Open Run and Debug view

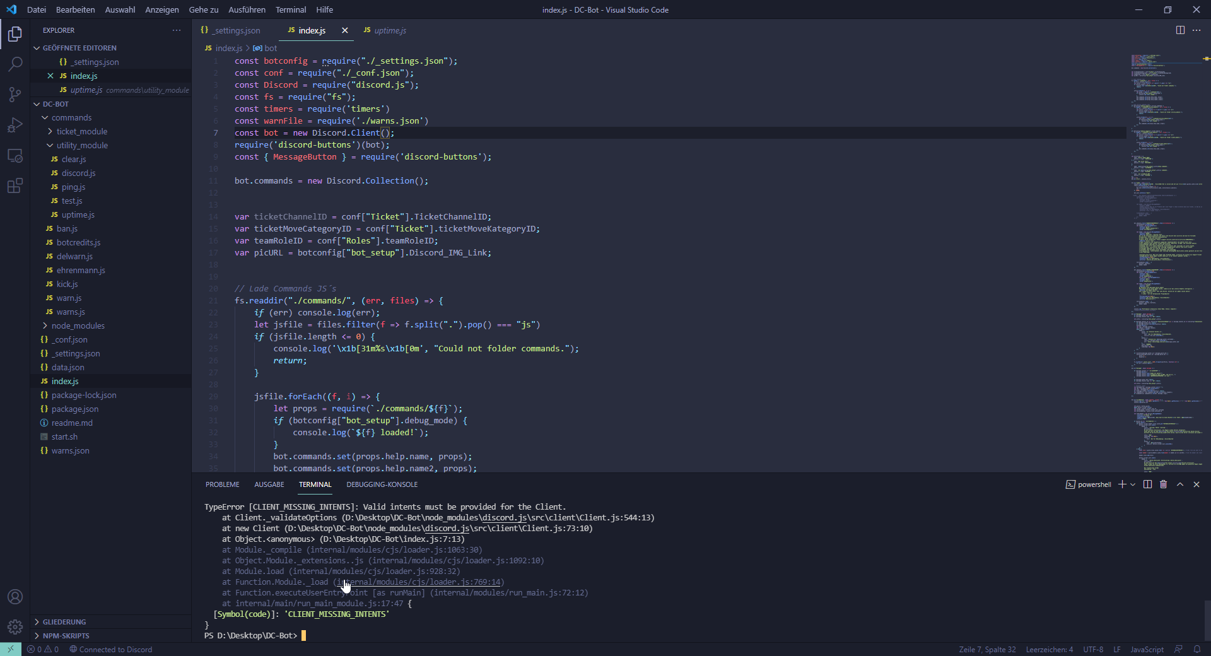click(15, 125)
